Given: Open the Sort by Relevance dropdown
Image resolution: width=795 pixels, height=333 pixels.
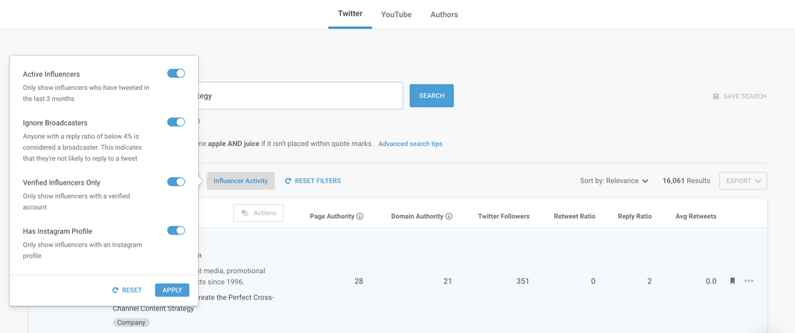Looking at the screenshot, I should 613,181.
